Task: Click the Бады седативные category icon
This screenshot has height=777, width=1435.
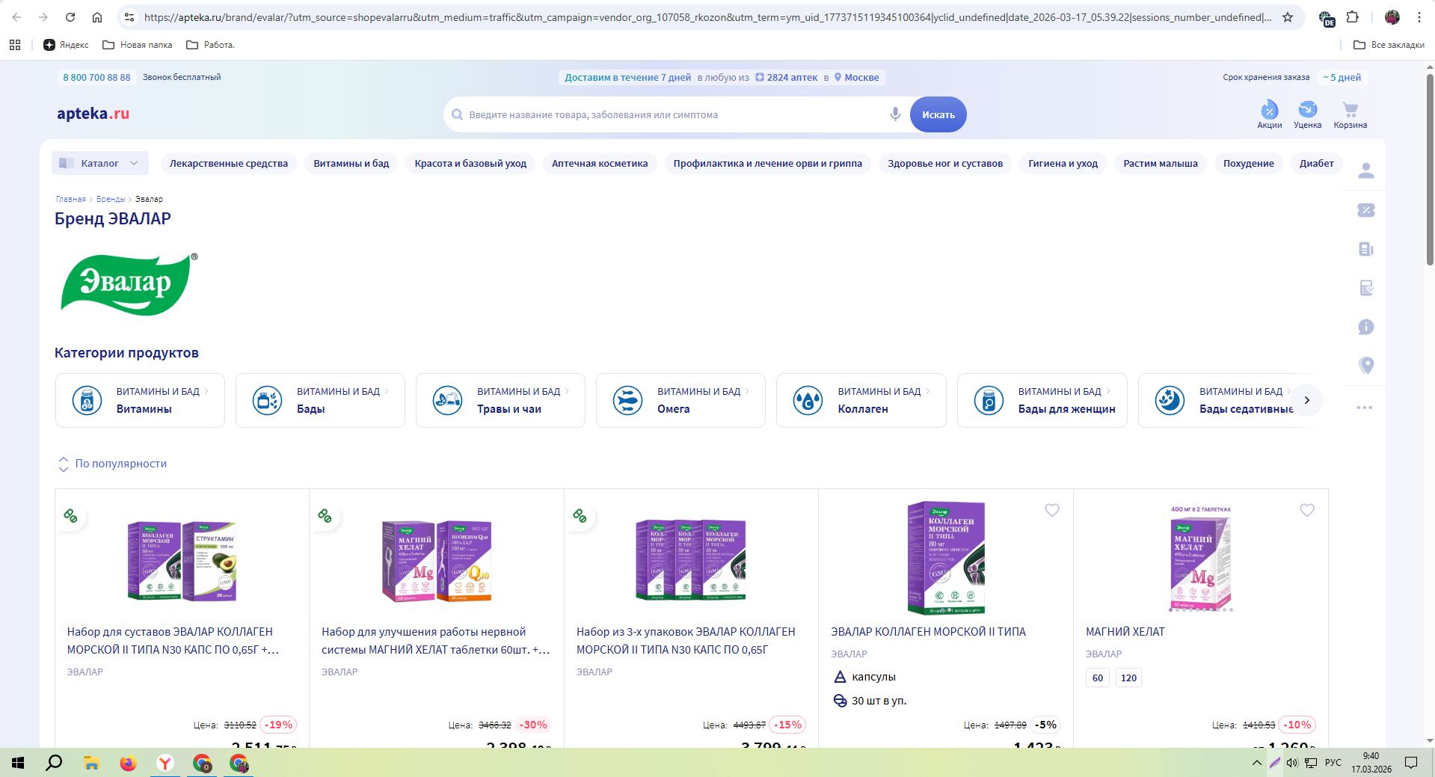Action: point(1170,400)
